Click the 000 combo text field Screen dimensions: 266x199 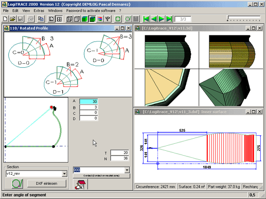tap(99, 170)
